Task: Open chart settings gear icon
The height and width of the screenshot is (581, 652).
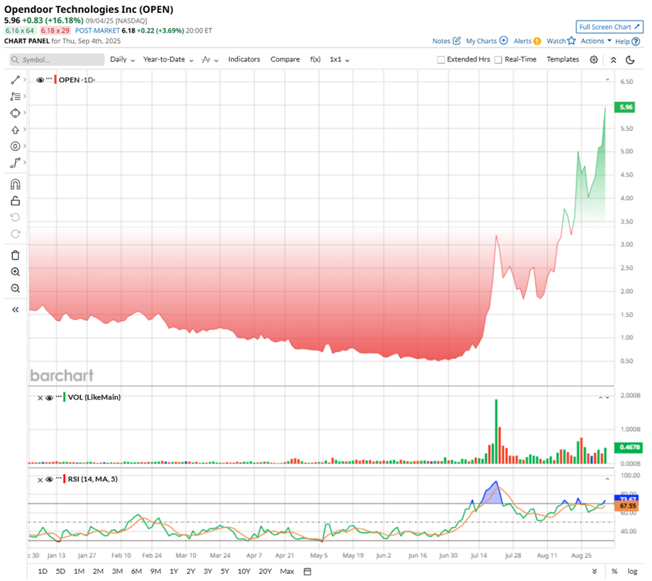Action: (x=593, y=59)
